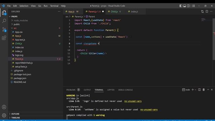Show the JUPYTER panel tab
215x121 pixels.
pyautogui.click(x=111, y=90)
